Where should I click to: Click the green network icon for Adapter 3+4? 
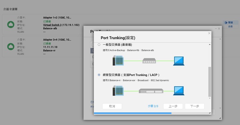click(11, 47)
